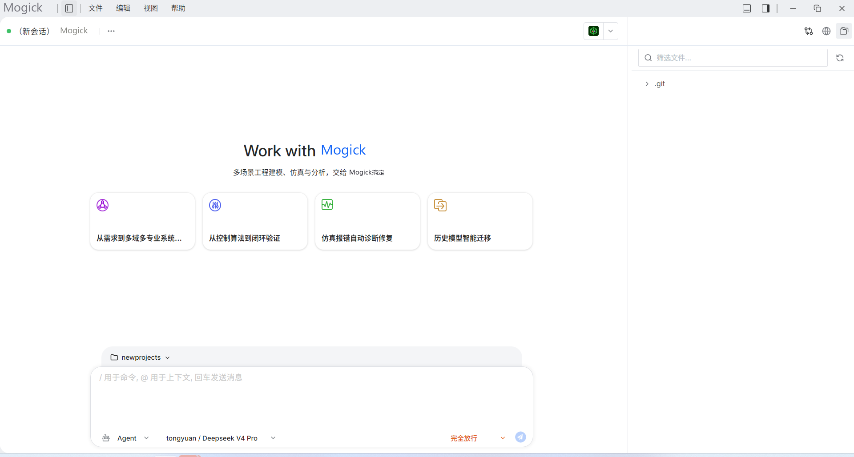Toggle the bottom panel layout icon
This screenshot has height=457, width=854.
point(747,8)
